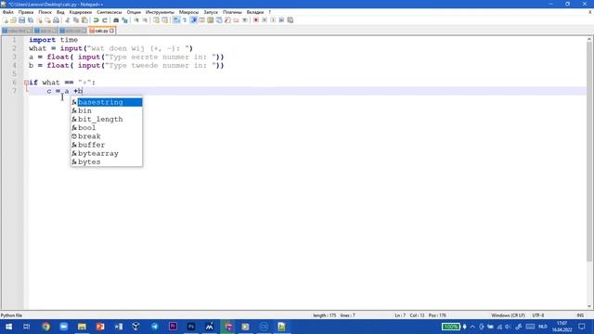The image size is (594, 334).
Task: Open the Вкладки menu
Action: pyautogui.click(x=255, y=12)
